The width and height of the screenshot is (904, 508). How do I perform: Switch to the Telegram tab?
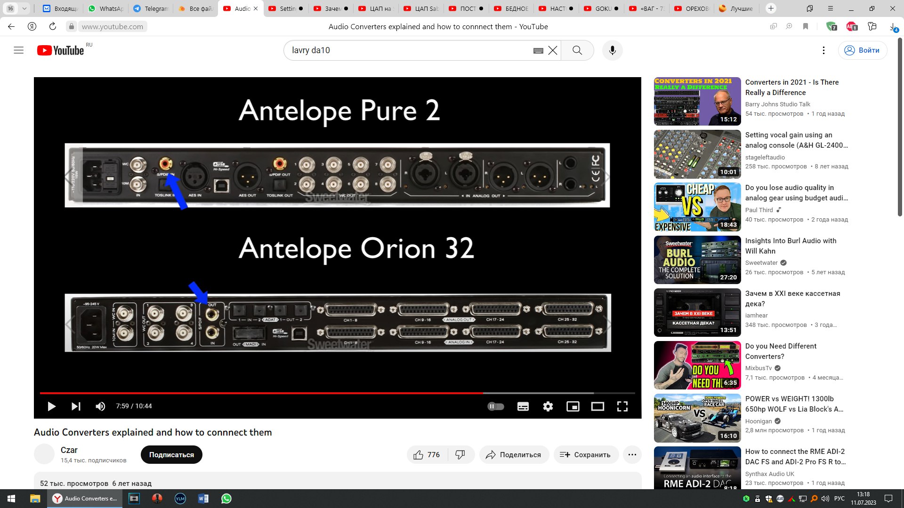[151, 8]
